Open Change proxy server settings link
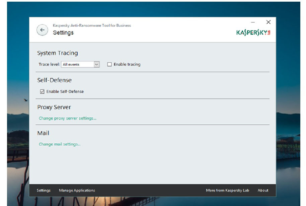The image size is (306, 206). [68, 118]
